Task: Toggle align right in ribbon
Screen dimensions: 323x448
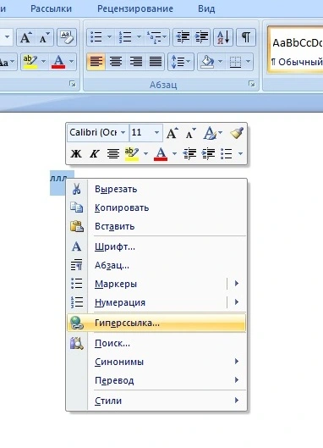Action: (x=135, y=62)
